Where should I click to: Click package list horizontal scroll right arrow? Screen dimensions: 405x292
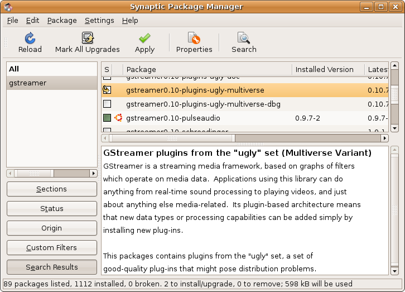[x=384, y=138]
